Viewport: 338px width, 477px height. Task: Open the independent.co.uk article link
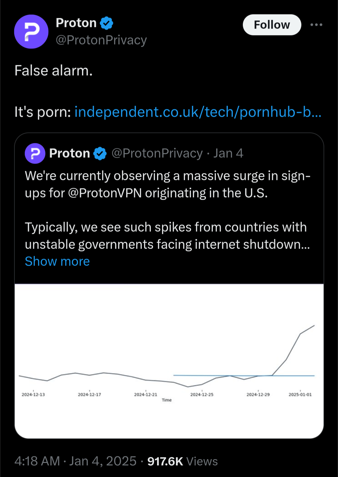198,112
